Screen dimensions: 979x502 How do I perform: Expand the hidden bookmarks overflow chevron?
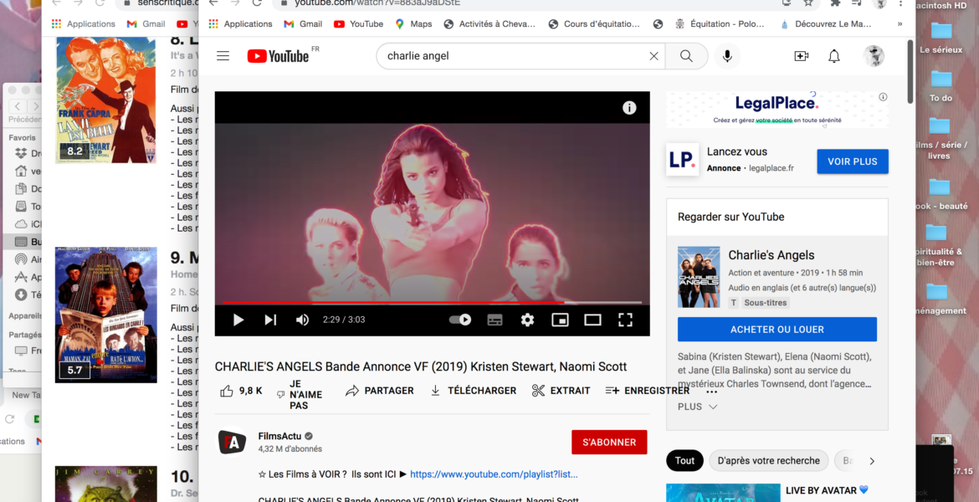click(900, 23)
